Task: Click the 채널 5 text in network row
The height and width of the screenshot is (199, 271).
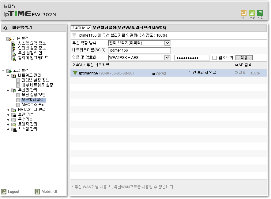Action: tap(240, 73)
